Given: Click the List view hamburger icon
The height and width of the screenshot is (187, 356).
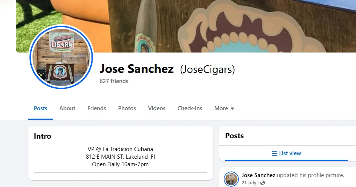Looking at the screenshot, I should coord(274,153).
